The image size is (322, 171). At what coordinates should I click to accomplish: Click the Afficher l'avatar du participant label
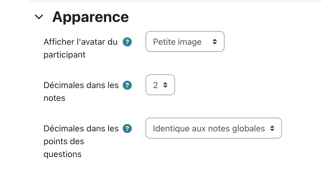tap(80, 48)
